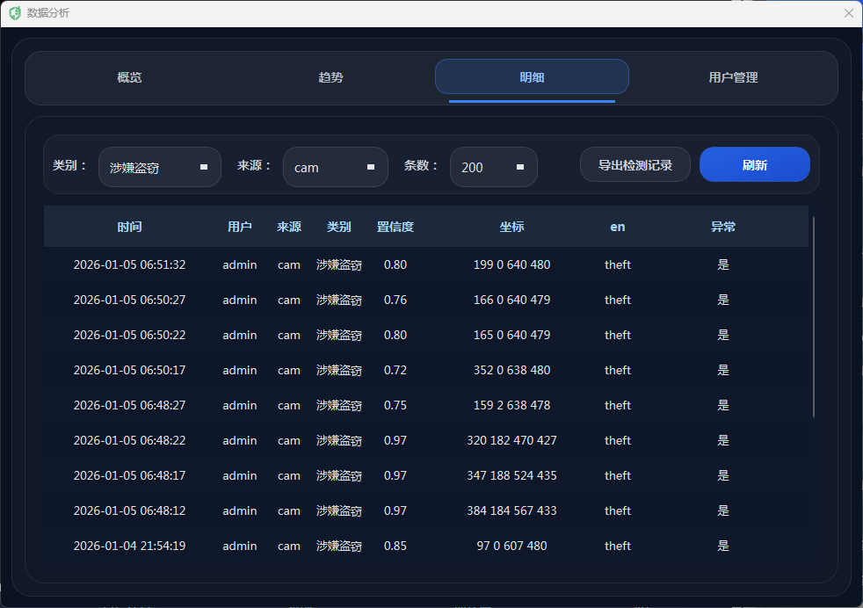Click the arrow indicator on the 类别 combo box
This screenshot has width=863, height=608.
pyautogui.click(x=204, y=167)
